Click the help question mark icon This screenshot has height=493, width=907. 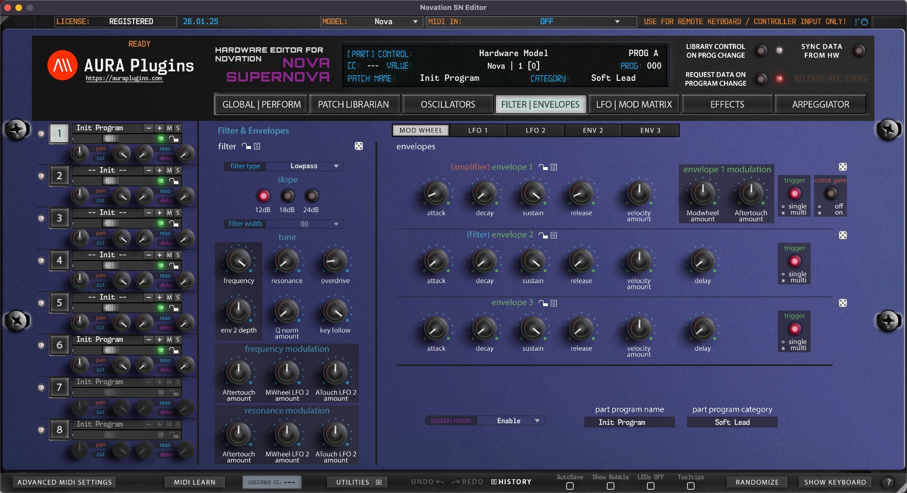coord(888,482)
